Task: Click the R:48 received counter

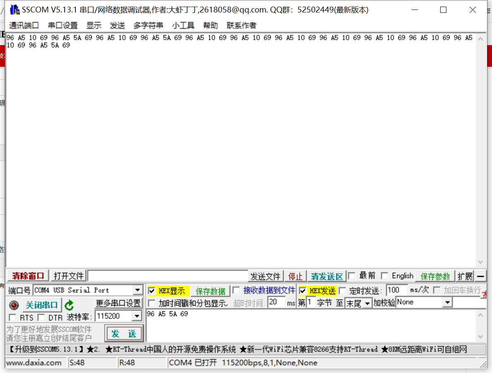Action: (127, 363)
